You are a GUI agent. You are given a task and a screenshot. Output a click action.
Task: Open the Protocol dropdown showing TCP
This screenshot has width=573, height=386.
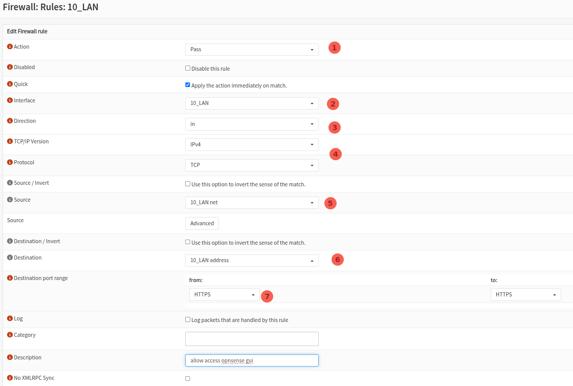pos(252,165)
